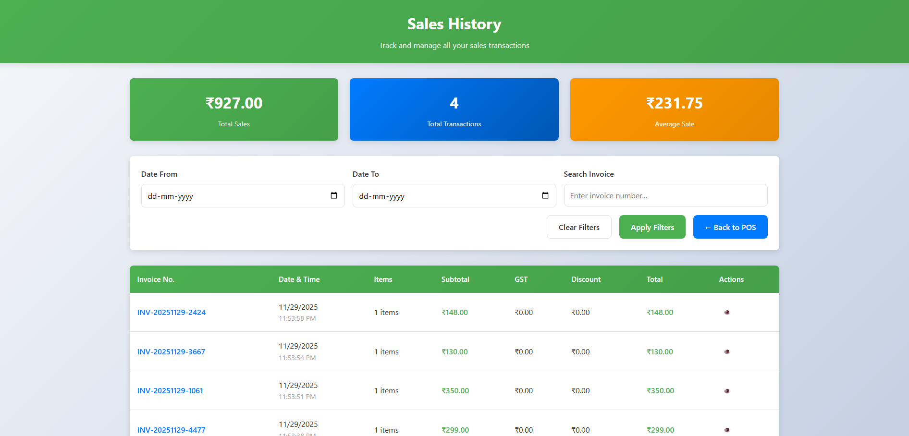Go back using Back to POS button
The width and height of the screenshot is (909, 436).
coord(730,227)
